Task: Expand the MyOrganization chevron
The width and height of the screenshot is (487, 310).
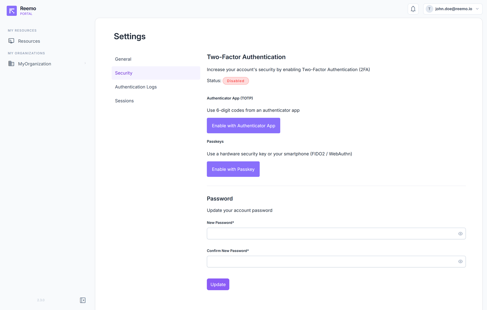Action: click(x=85, y=63)
